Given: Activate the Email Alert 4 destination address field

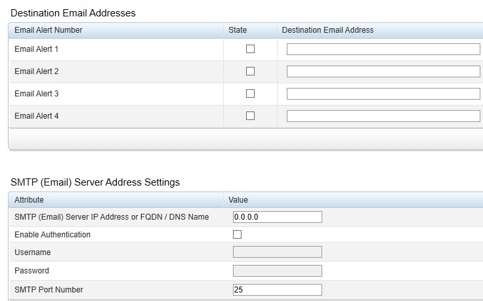Looking at the screenshot, I should [383, 116].
